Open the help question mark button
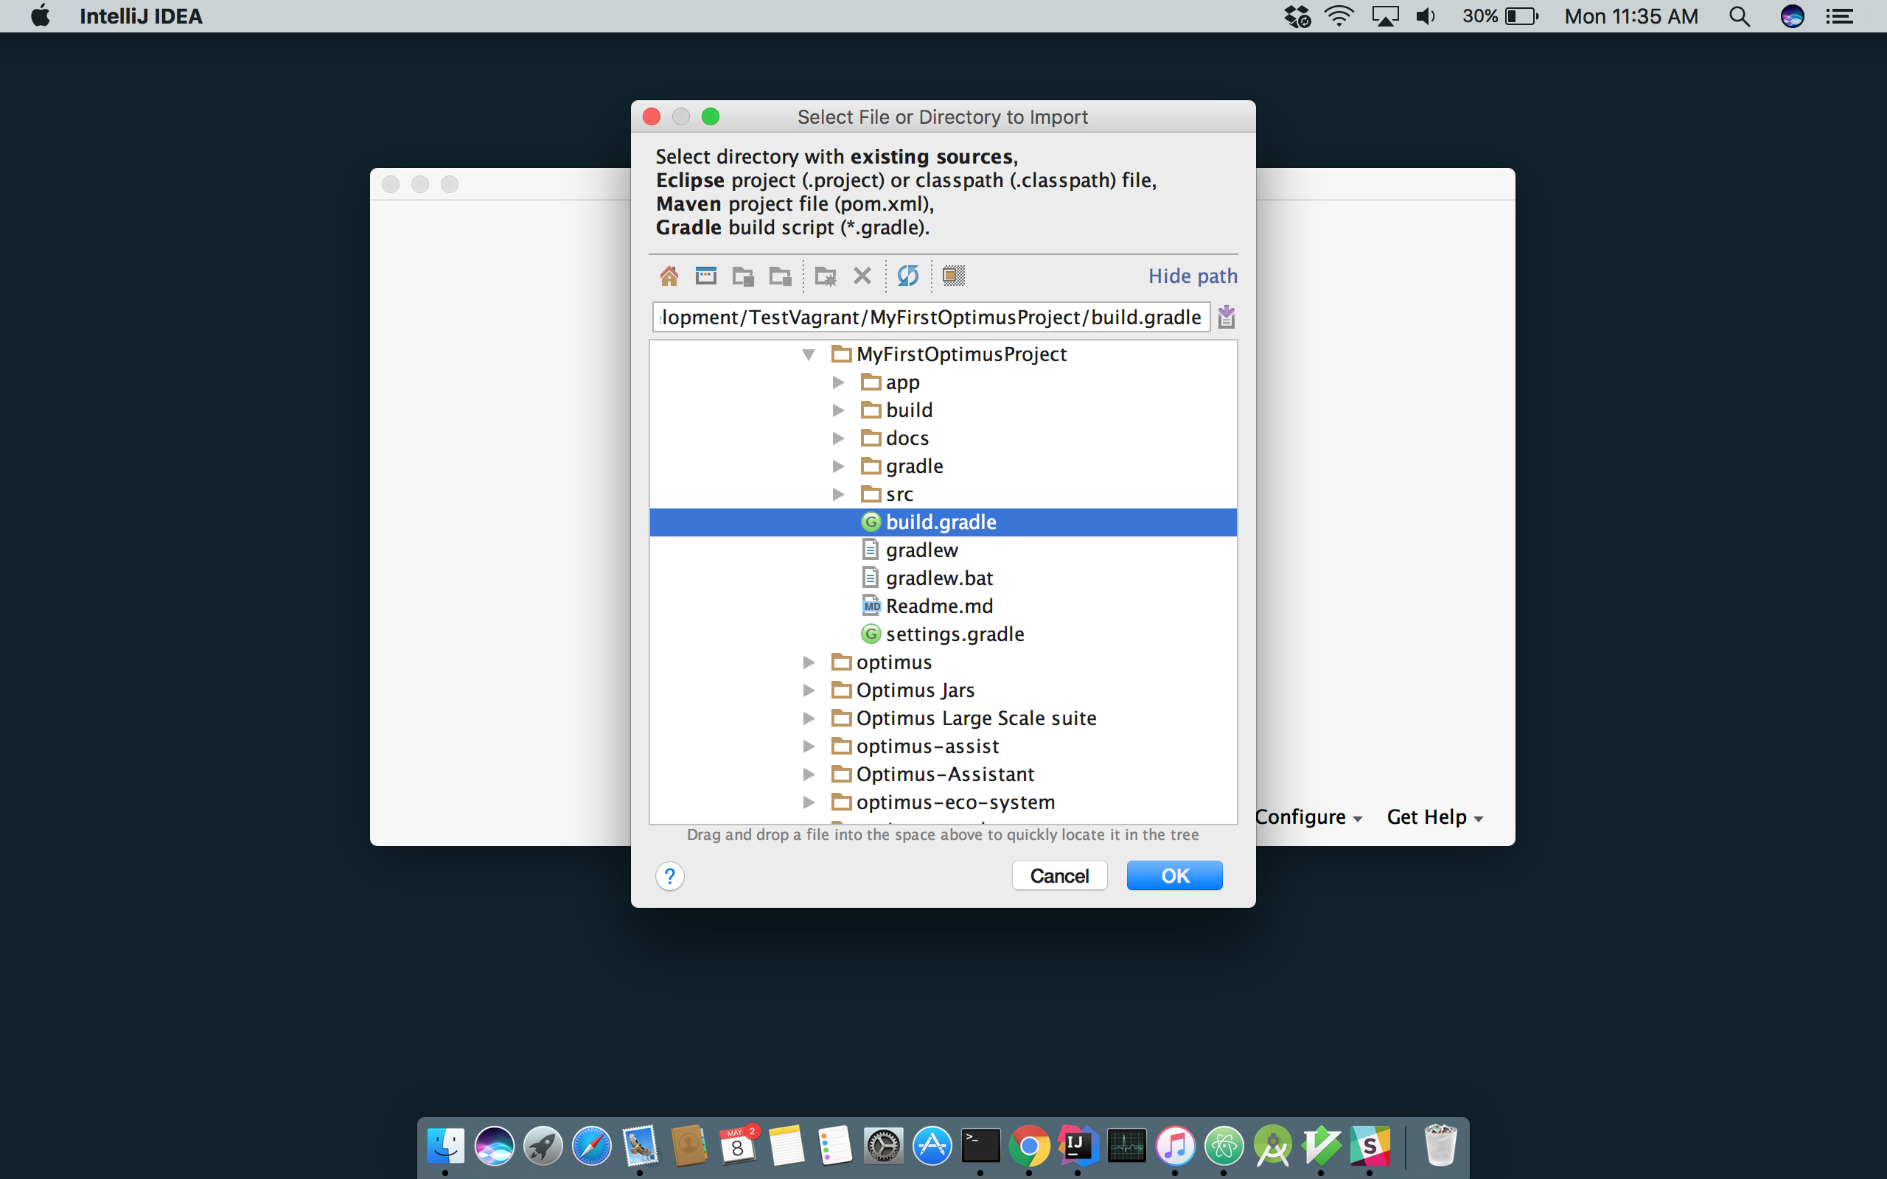Screen dimensions: 1887x1179 670,875
